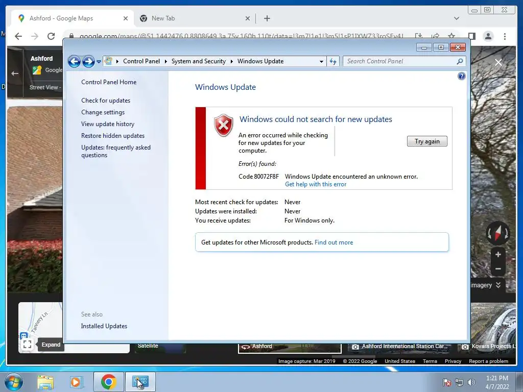Close Street View with the X

pos(498,62)
